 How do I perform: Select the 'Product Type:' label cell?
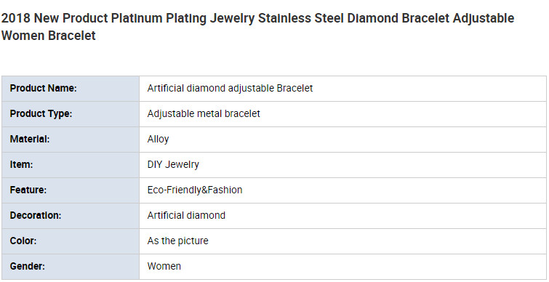coord(71,114)
